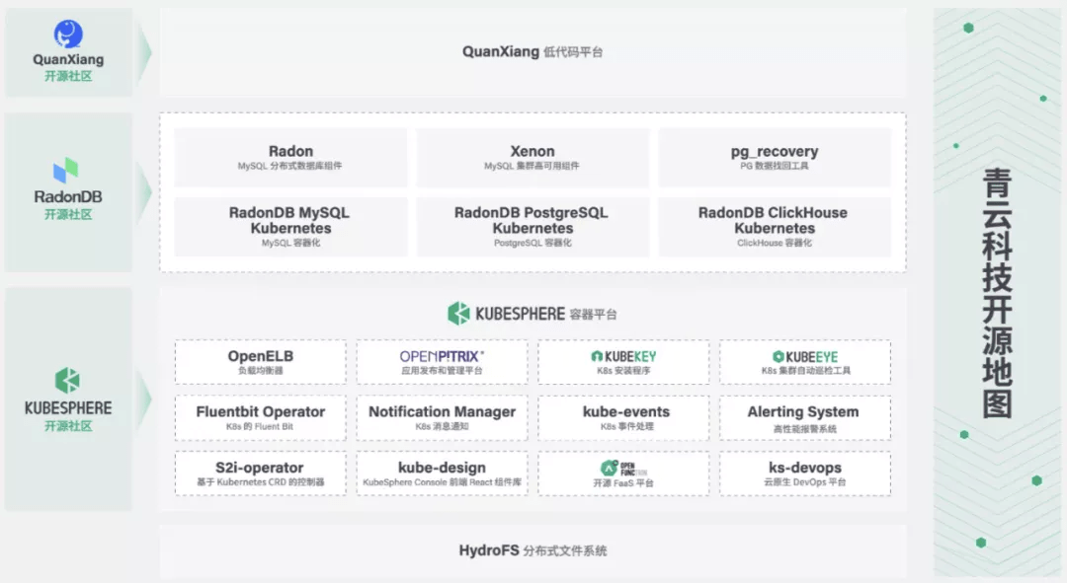Select RadonDB PostgreSQL Kubernetes card
This screenshot has height=583, width=1067.
pos(533,227)
